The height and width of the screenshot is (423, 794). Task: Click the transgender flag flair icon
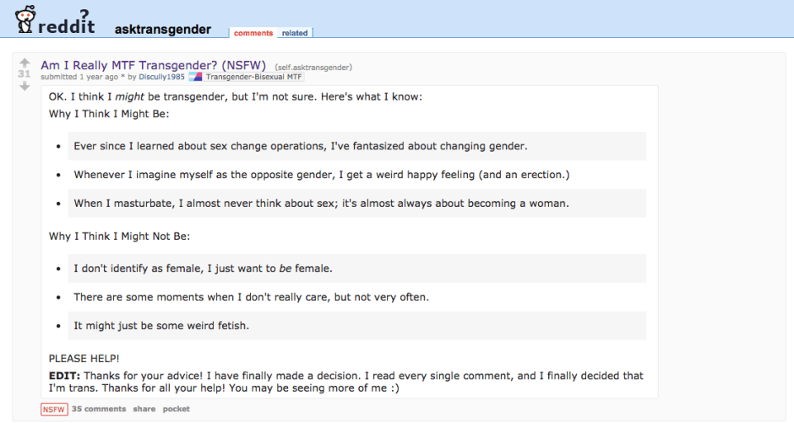[x=195, y=77]
